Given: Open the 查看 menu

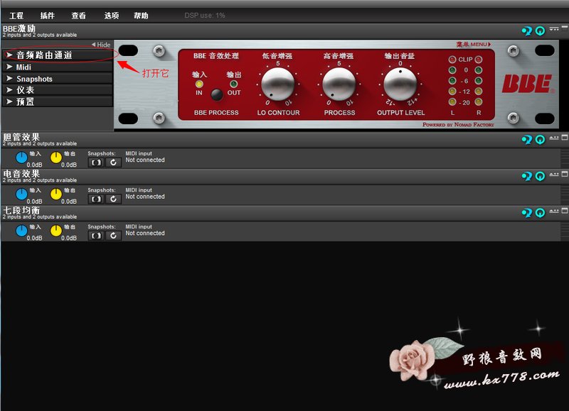Looking at the screenshot, I should pos(78,16).
